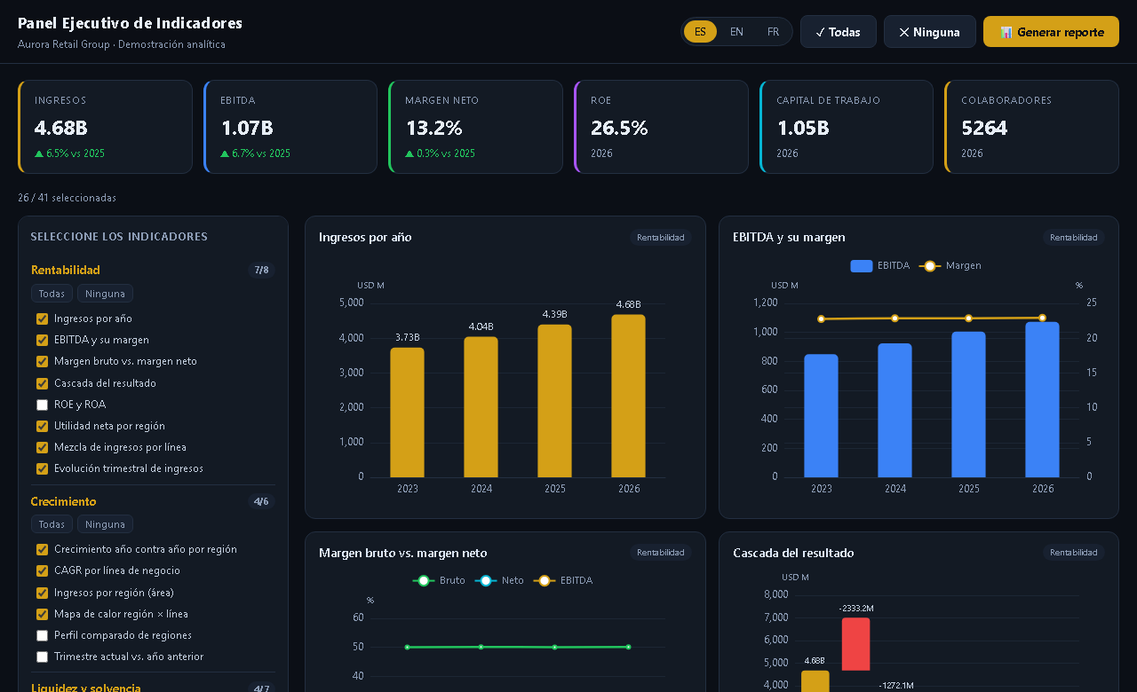Click the Margen bruto vs. margen neto chart title
This screenshot has height=692, width=1137.
403,553
